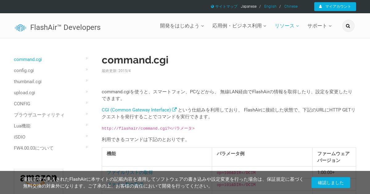Click the 確認しました confirmation button
Viewport: 370px width, 194px height.
(x=331, y=183)
